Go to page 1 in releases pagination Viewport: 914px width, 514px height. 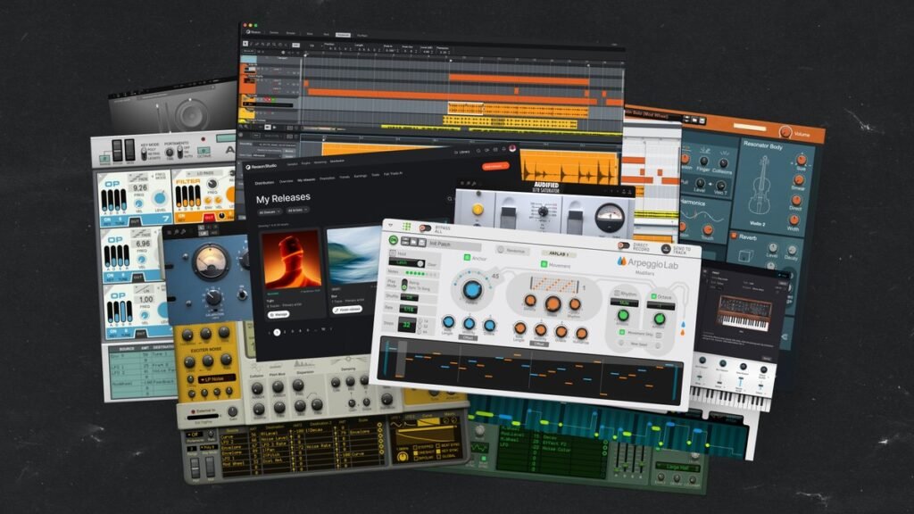[277, 332]
